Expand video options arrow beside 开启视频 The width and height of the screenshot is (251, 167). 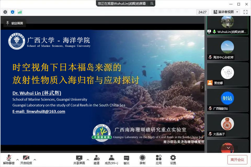click(35, 159)
